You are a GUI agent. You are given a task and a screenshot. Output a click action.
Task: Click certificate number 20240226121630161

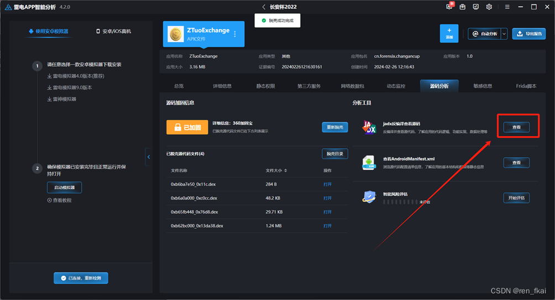click(302, 67)
